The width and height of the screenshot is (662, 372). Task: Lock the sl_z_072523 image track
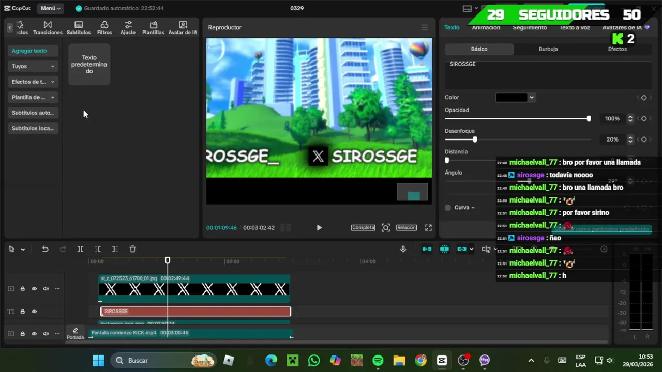click(22, 289)
